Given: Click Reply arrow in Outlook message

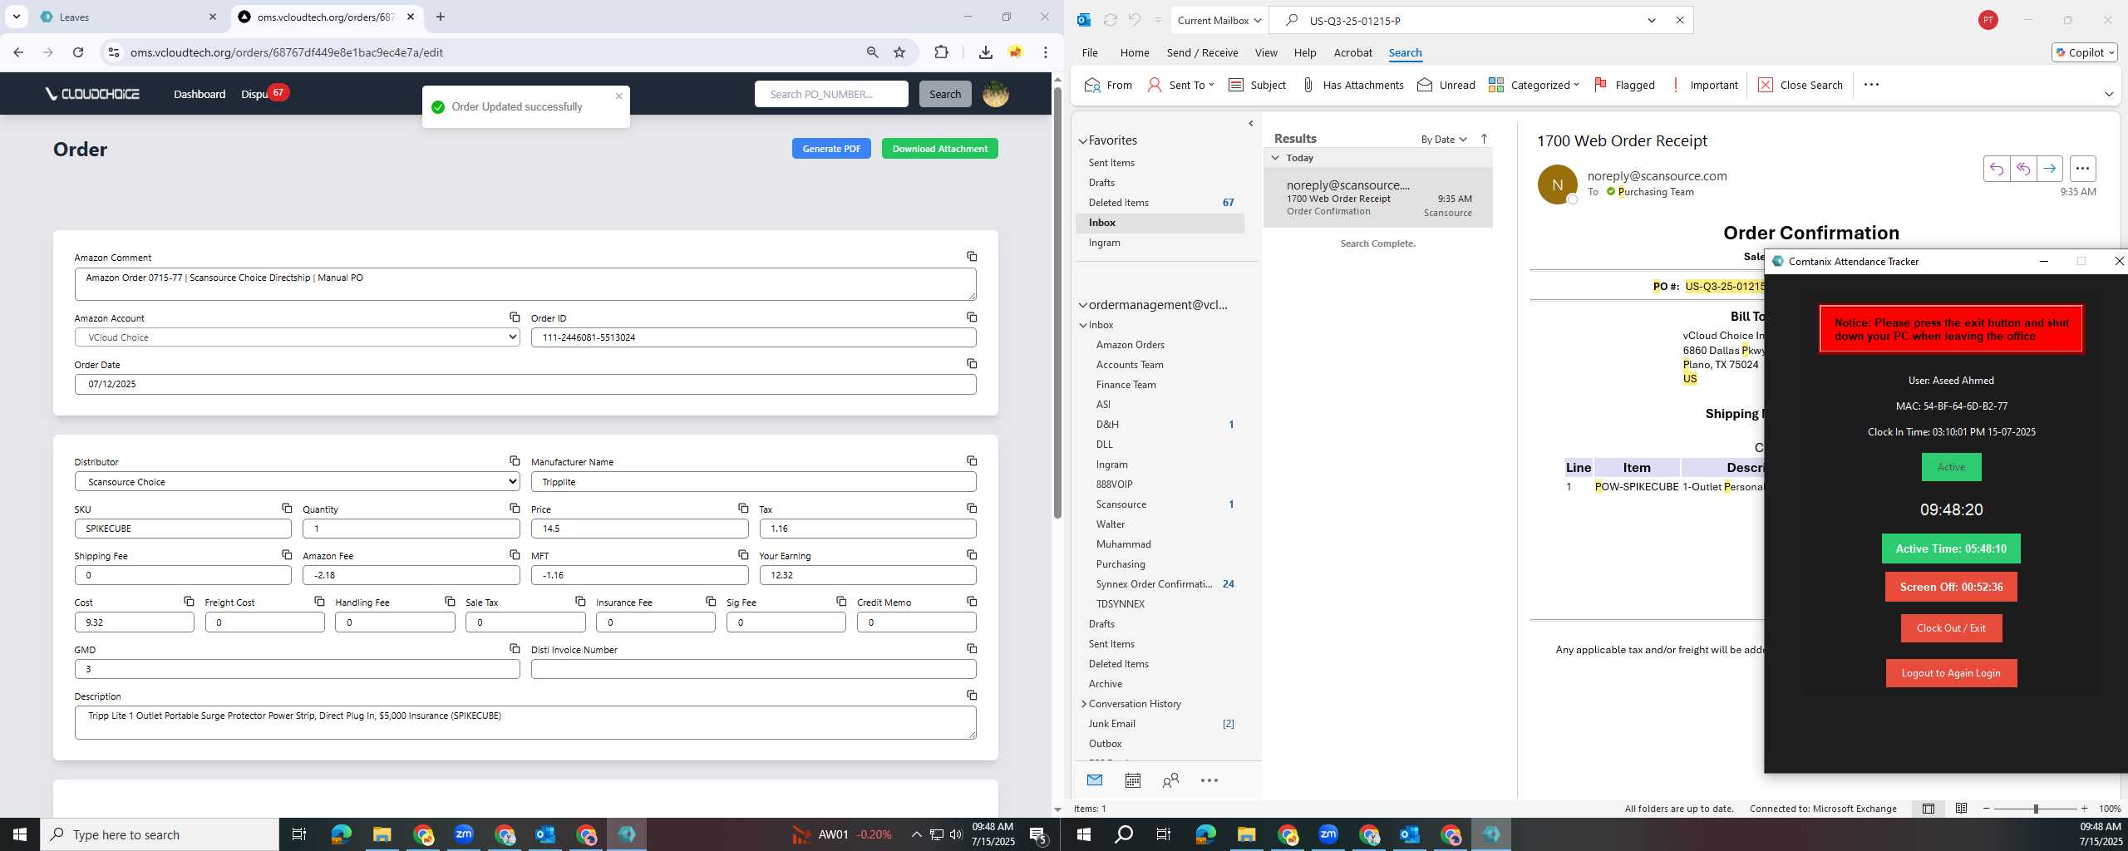Looking at the screenshot, I should click(1997, 169).
